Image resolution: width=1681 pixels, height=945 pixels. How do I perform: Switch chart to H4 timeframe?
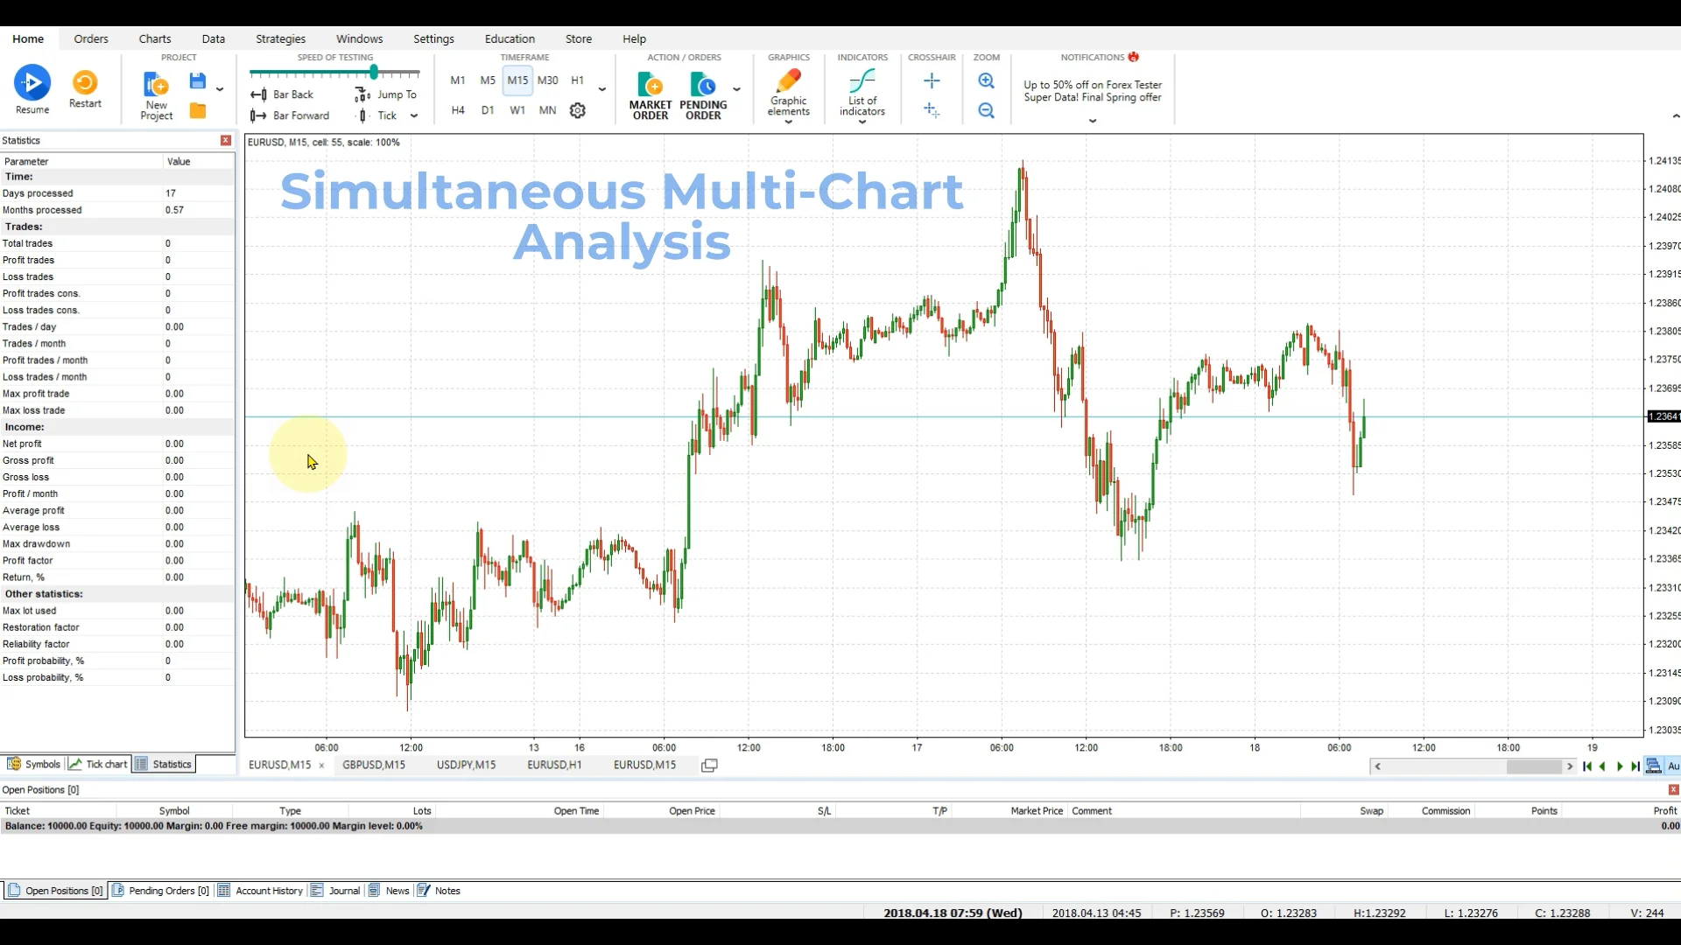pyautogui.click(x=458, y=110)
